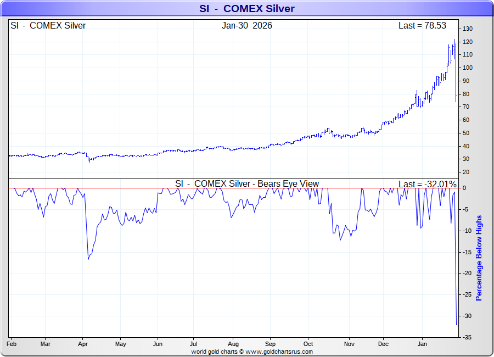Click the drawdown line endpoint near -32

tap(457, 325)
